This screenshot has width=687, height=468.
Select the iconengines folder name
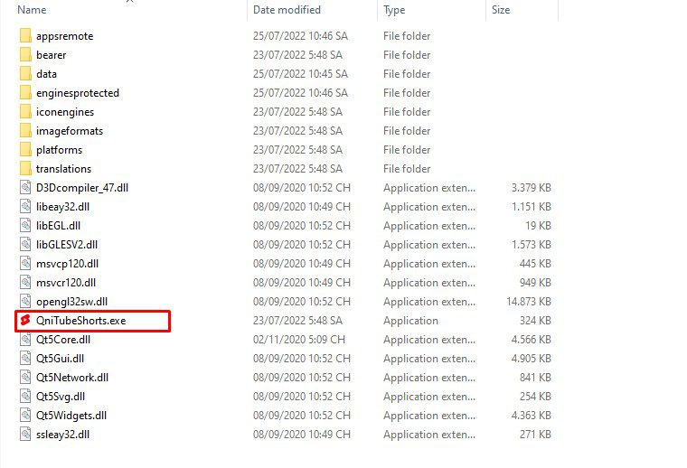tap(65, 112)
